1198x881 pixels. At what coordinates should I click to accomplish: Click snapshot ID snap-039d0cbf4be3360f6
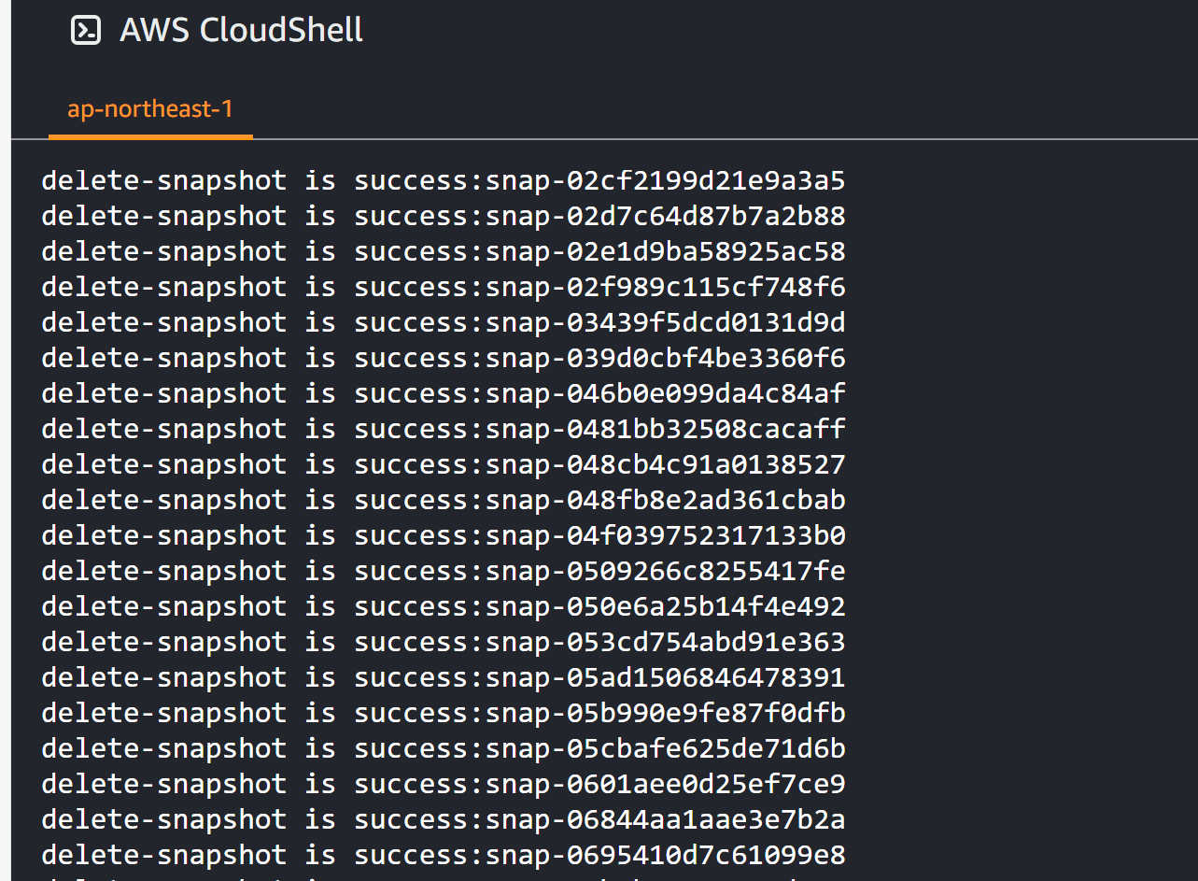[x=665, y=358]
